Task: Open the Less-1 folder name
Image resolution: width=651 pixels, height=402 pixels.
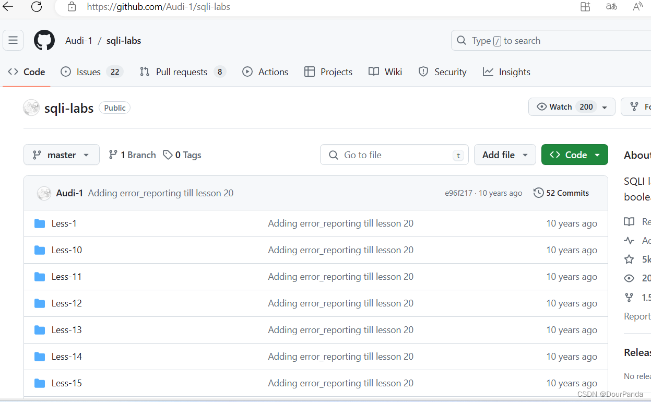Action: click(x=64, y=223)
